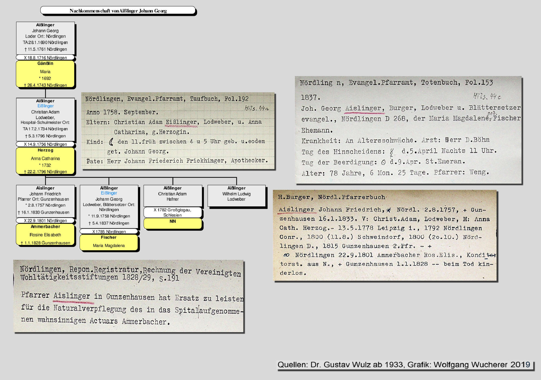541x380 pixels.
Task: Click marriage label X 18.8.1716 Nördlingen
Action: [45, 58]
